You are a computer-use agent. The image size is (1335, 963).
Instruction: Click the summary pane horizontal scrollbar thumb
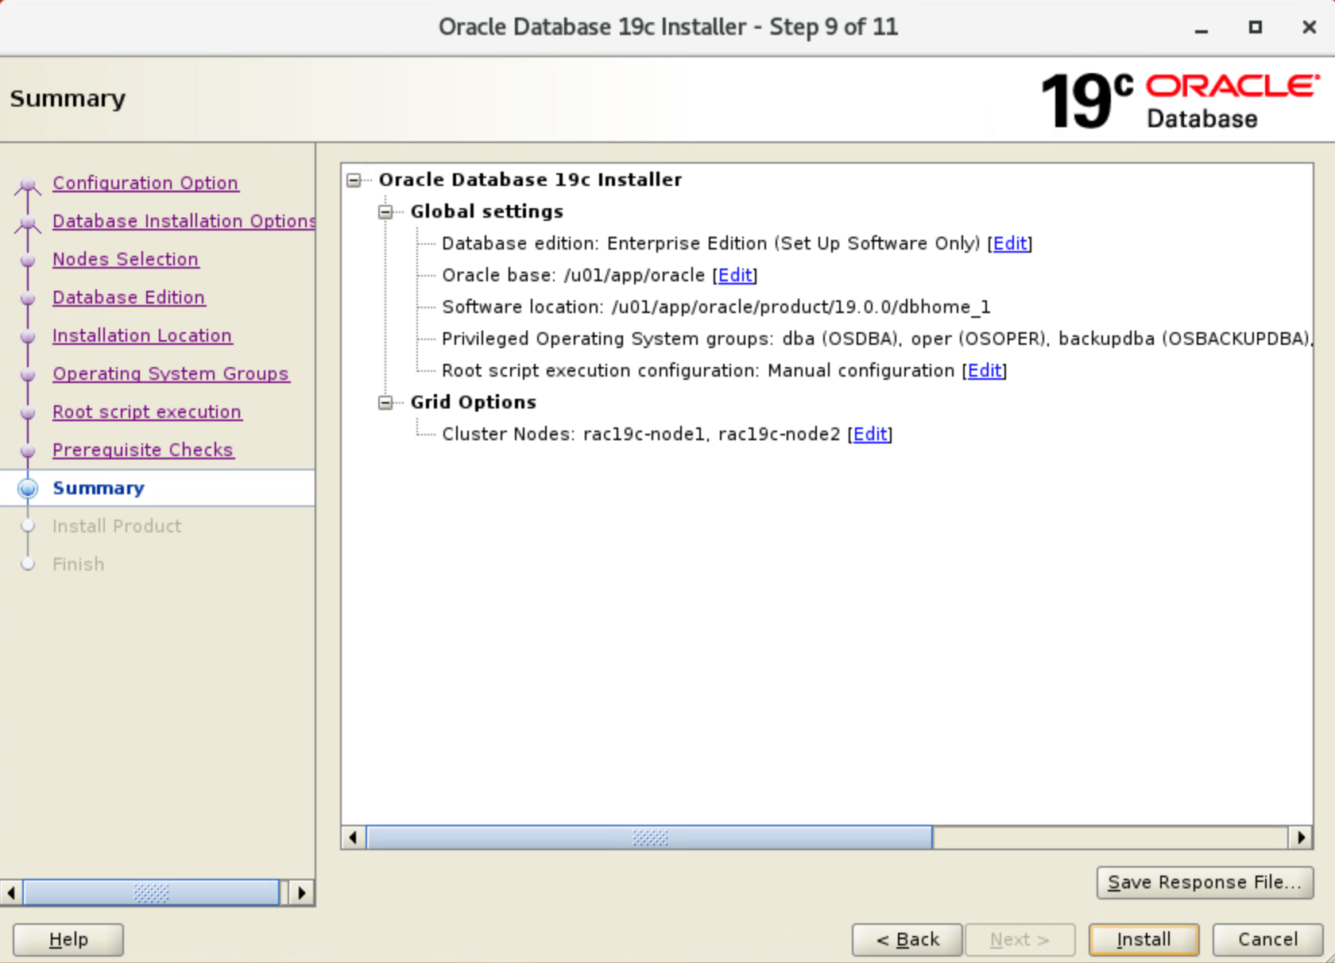pyautogui.click(x=649, y=837)
